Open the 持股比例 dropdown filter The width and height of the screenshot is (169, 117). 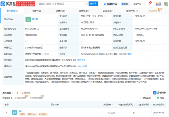click(146, 98)
